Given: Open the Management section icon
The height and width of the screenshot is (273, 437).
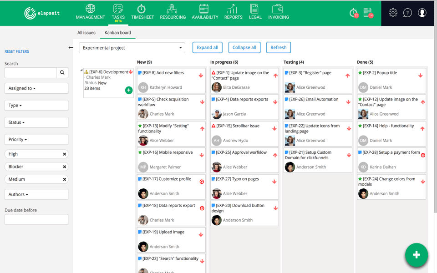Looking at the screenshot, I should pyautogui.click(x=90, y=8).
